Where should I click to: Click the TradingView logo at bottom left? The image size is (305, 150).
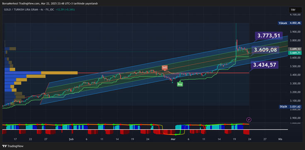coord(12,146)
